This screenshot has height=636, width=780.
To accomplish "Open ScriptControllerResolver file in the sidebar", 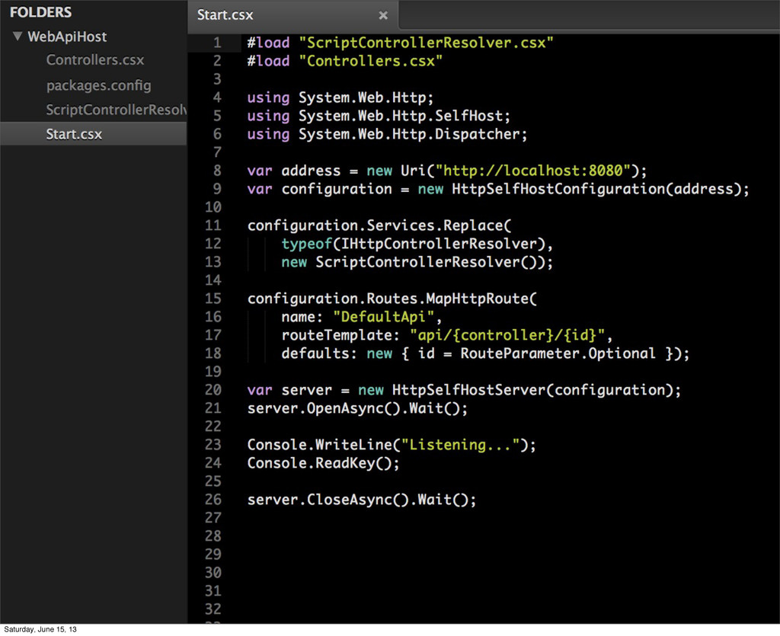I will [117, 110].
